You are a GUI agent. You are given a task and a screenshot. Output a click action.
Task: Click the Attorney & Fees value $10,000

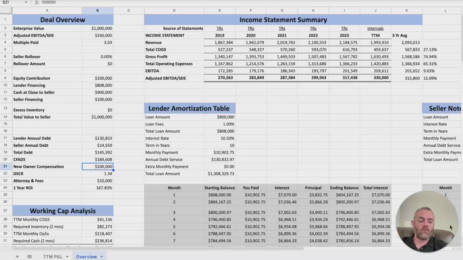point(97,181)
